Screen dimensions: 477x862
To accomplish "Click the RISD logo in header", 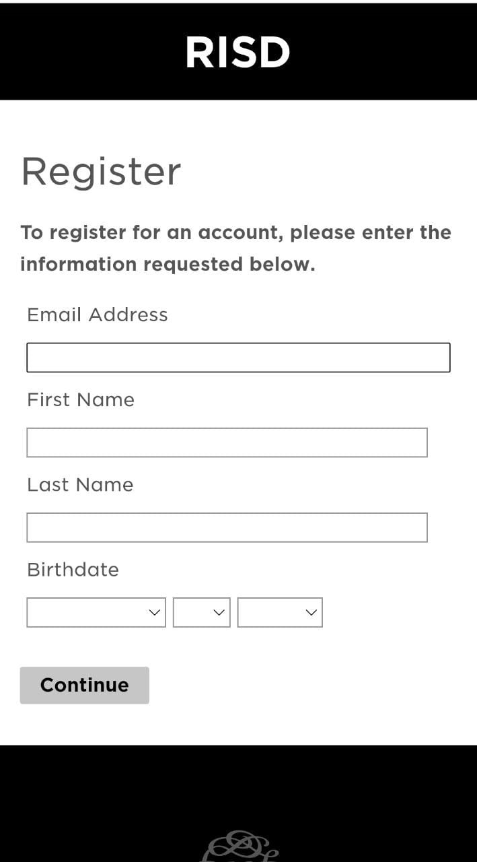I will coord(237,53).
